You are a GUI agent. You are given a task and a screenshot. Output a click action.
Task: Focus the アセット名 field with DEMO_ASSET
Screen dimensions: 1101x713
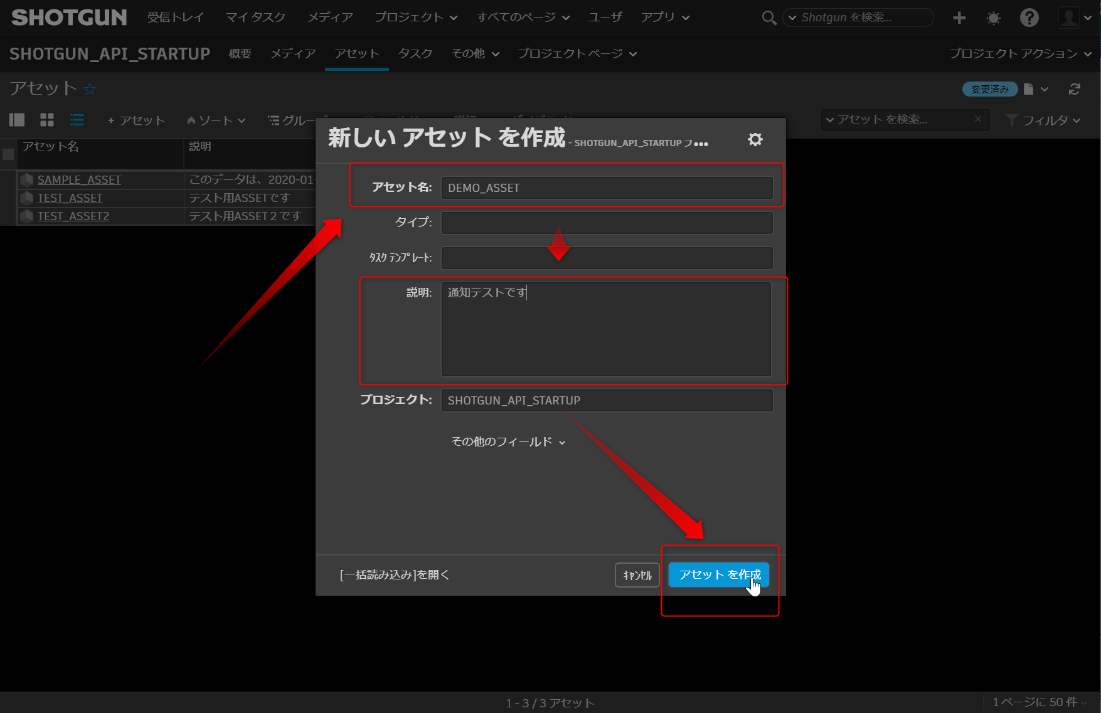point(607,188)
